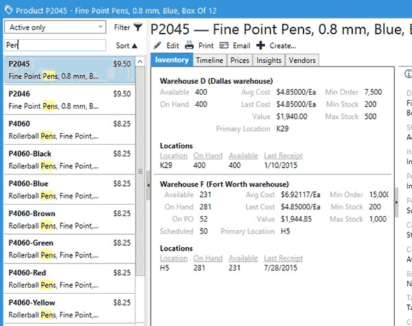Screen dimensions: 412x326
Task: Click Dallas Min Order value 7,500
Action: point(373,92)
